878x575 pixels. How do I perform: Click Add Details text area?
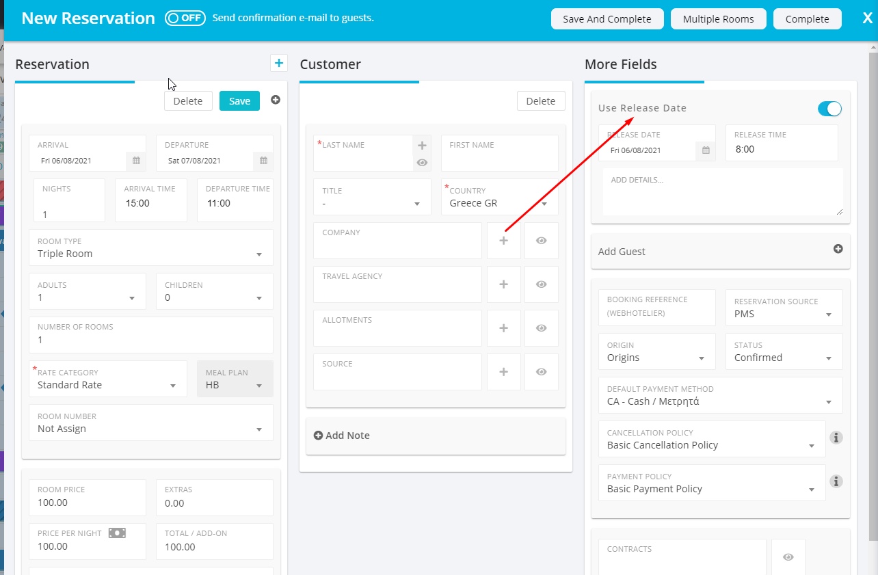click(x=723, y=193)
